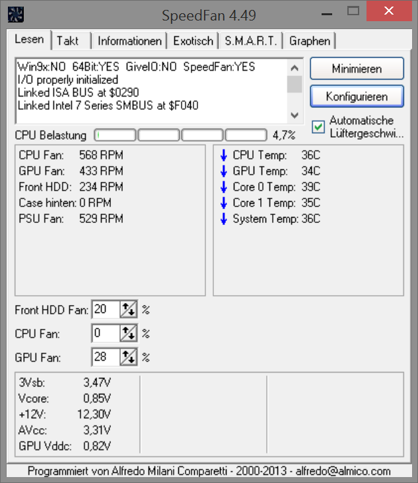Minimize the SpeedFan window from title bar
Screen dimensions: 418x483
(327, 13)
